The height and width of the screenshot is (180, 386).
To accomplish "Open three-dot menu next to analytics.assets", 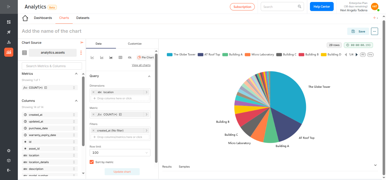I will click(81, 53).
